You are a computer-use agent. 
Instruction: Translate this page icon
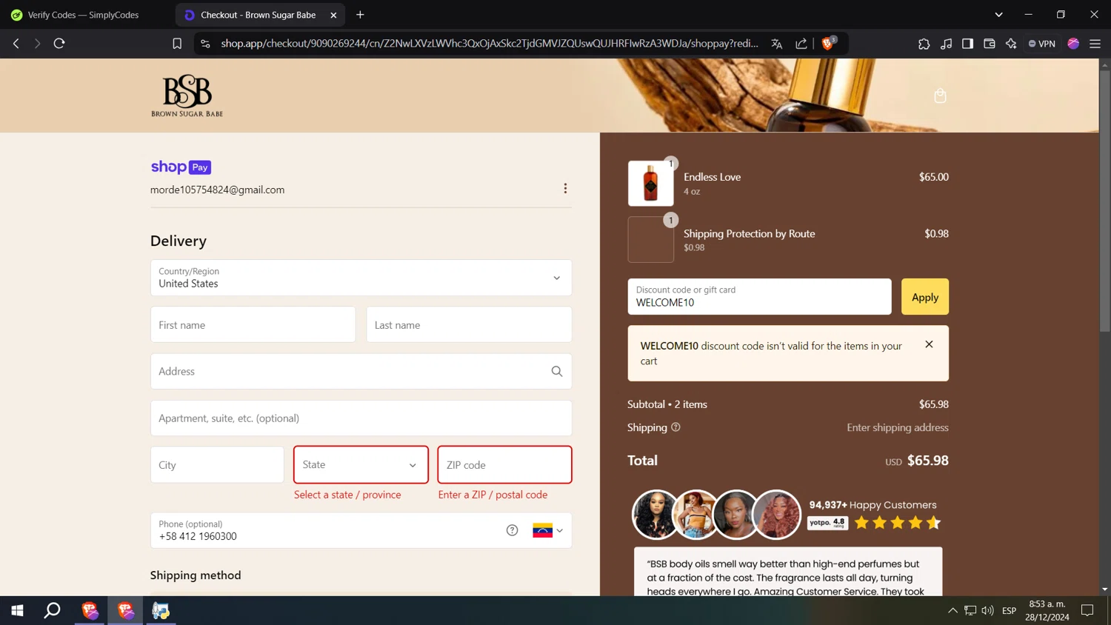click(776, 44)
